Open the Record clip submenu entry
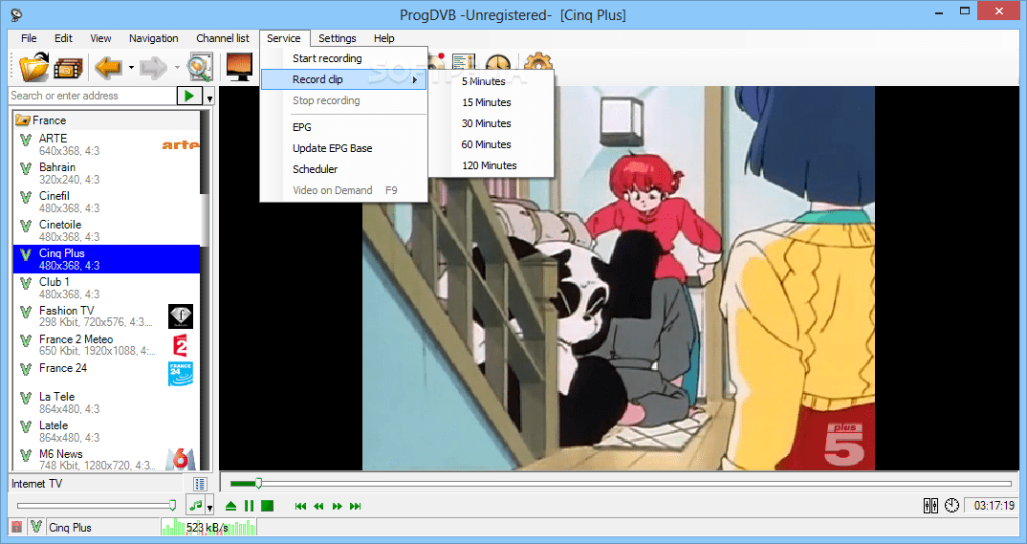1027x544 pixels. click(x=343, y=79)
